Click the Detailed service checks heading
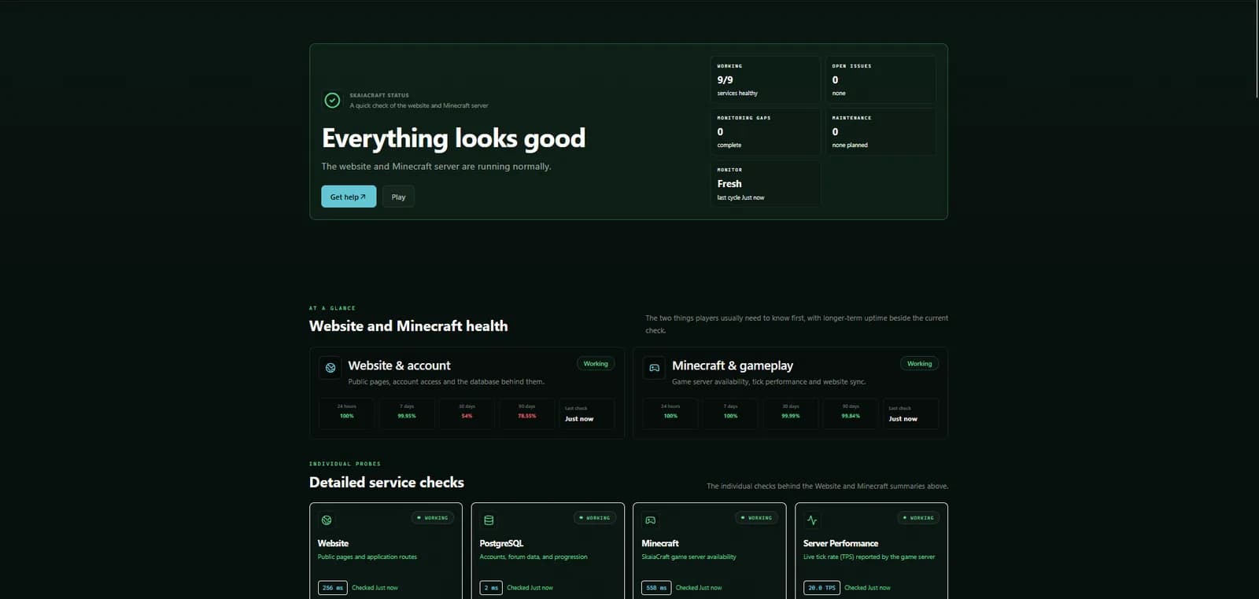 click(386, 483)
